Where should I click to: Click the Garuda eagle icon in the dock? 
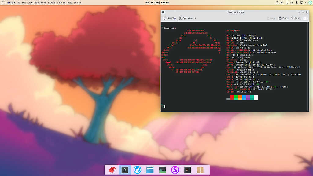pos(112,170)
